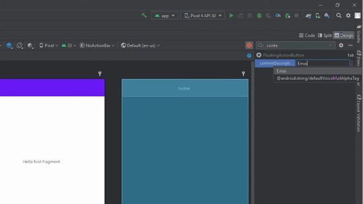Click Attach Debugger to Android Process icon
Viewport: 363px width, 204px height.
(x=288, y=15)
